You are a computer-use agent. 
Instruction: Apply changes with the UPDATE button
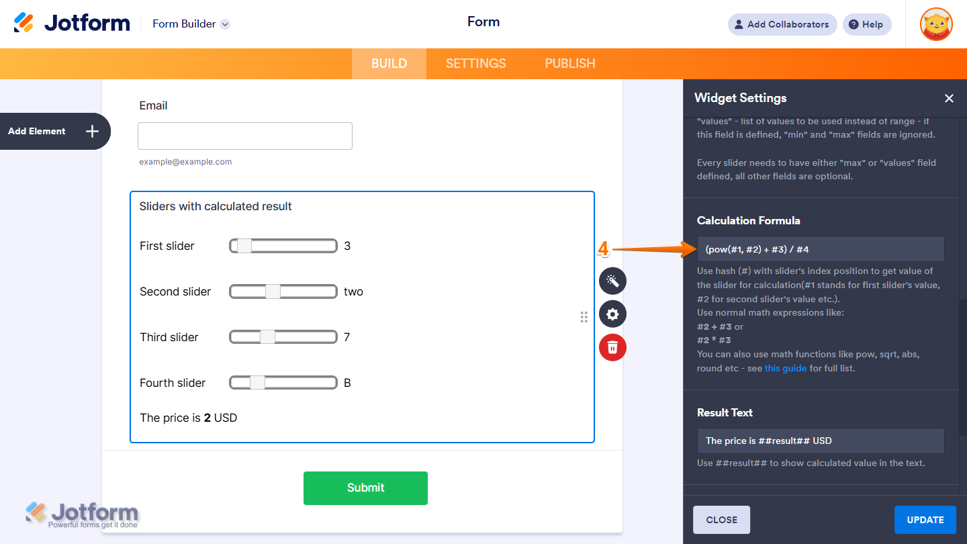coord(925,519)
